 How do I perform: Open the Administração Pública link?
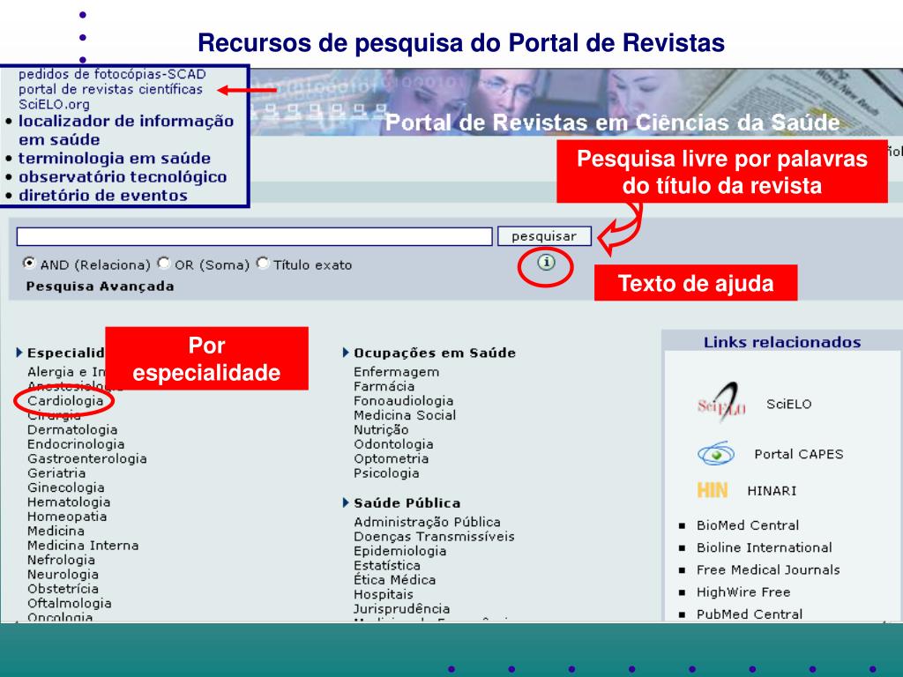pos(428,522)
